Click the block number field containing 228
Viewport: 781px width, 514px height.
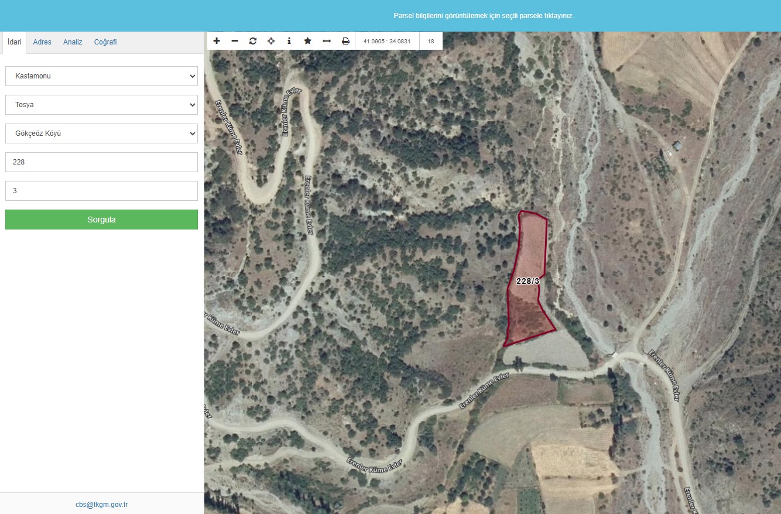101,162
